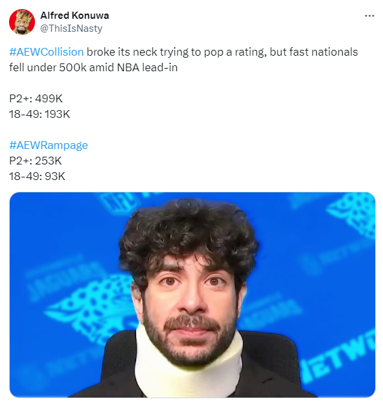The width and height of the screenshot is (383, 406).
Task: Open the tweet's three-dot more options menu
Action: 369,16
